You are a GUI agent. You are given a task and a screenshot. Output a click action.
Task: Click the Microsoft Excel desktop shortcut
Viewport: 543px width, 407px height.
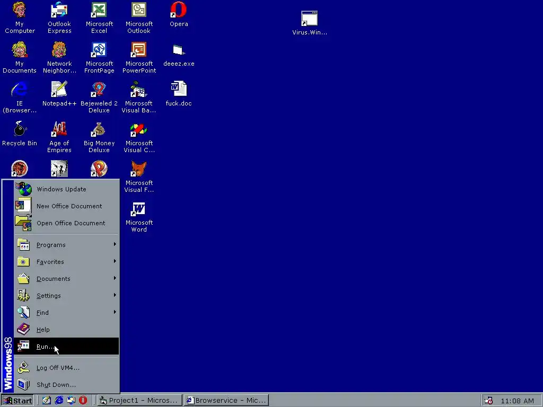coord(99,17)
